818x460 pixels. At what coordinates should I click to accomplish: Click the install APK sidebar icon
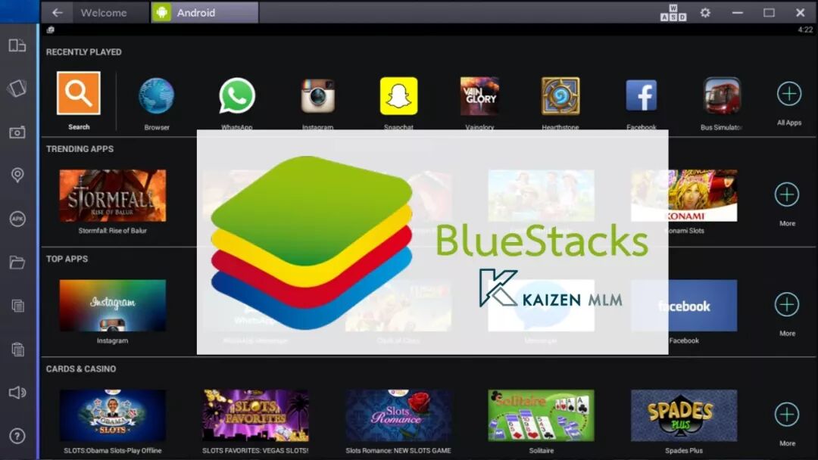(x=17, y=219)
